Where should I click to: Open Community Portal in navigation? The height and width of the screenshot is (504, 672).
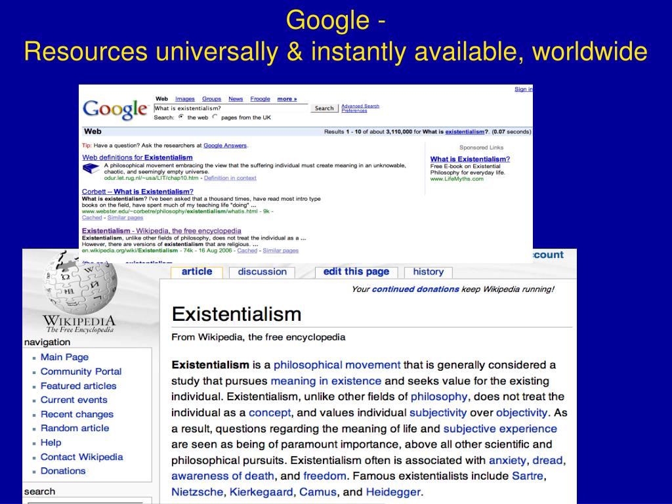click(81, 371)
